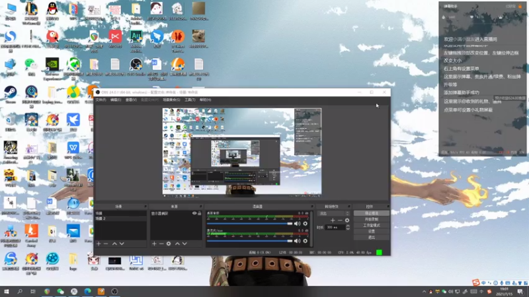Move the selected scene up
This screenshot has width=529, height=297.
[114, 244]
